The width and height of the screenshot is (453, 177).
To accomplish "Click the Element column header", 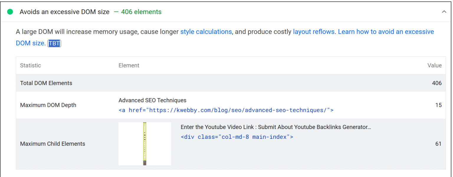I will tap(129, 65).
